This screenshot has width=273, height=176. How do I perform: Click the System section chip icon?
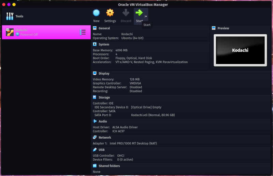coord(95,44)
